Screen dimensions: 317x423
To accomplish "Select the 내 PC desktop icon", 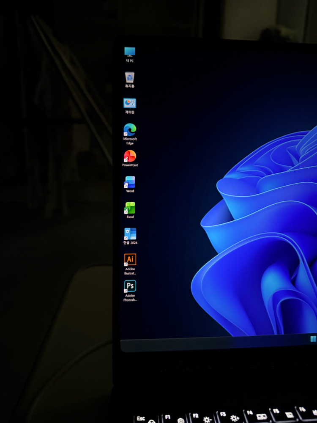I will coord(130,52).
